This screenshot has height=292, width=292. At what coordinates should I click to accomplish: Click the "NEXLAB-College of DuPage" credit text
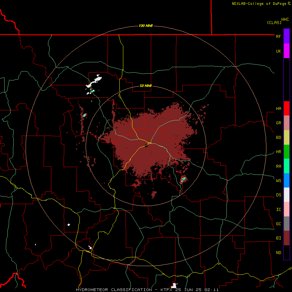tap(260, 4)
